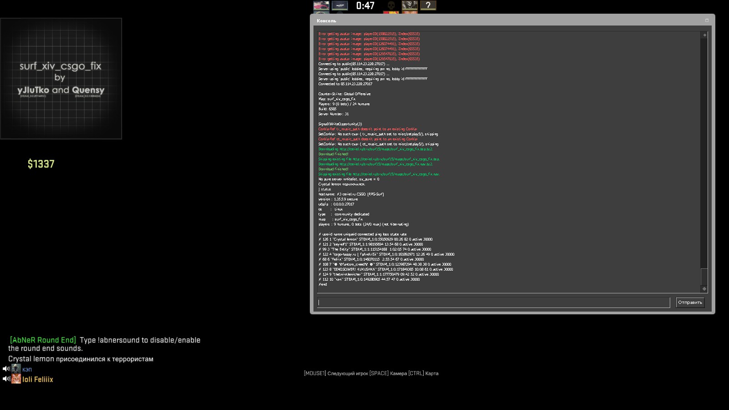Image resolution: width=729 pixels, height=410 pixels.
Task: Click the surf_xiv_csgo_fix map image
Action: (61, 79)
